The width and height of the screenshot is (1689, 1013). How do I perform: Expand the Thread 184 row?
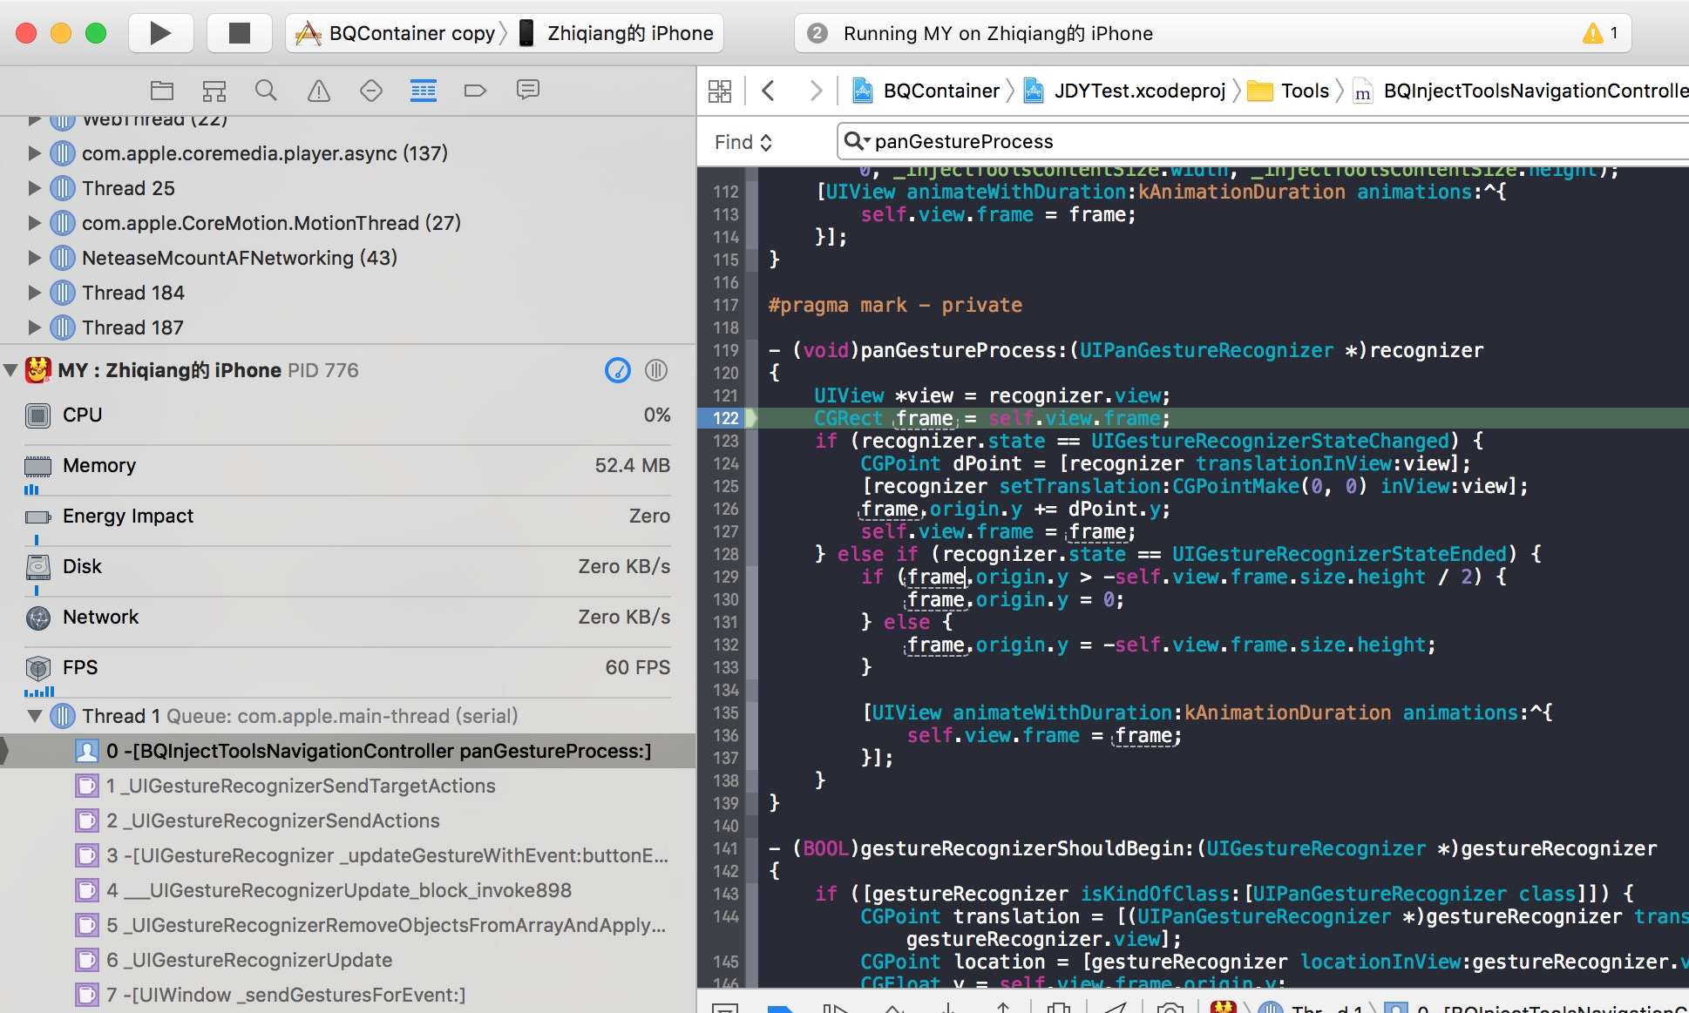tap(34, 293)
